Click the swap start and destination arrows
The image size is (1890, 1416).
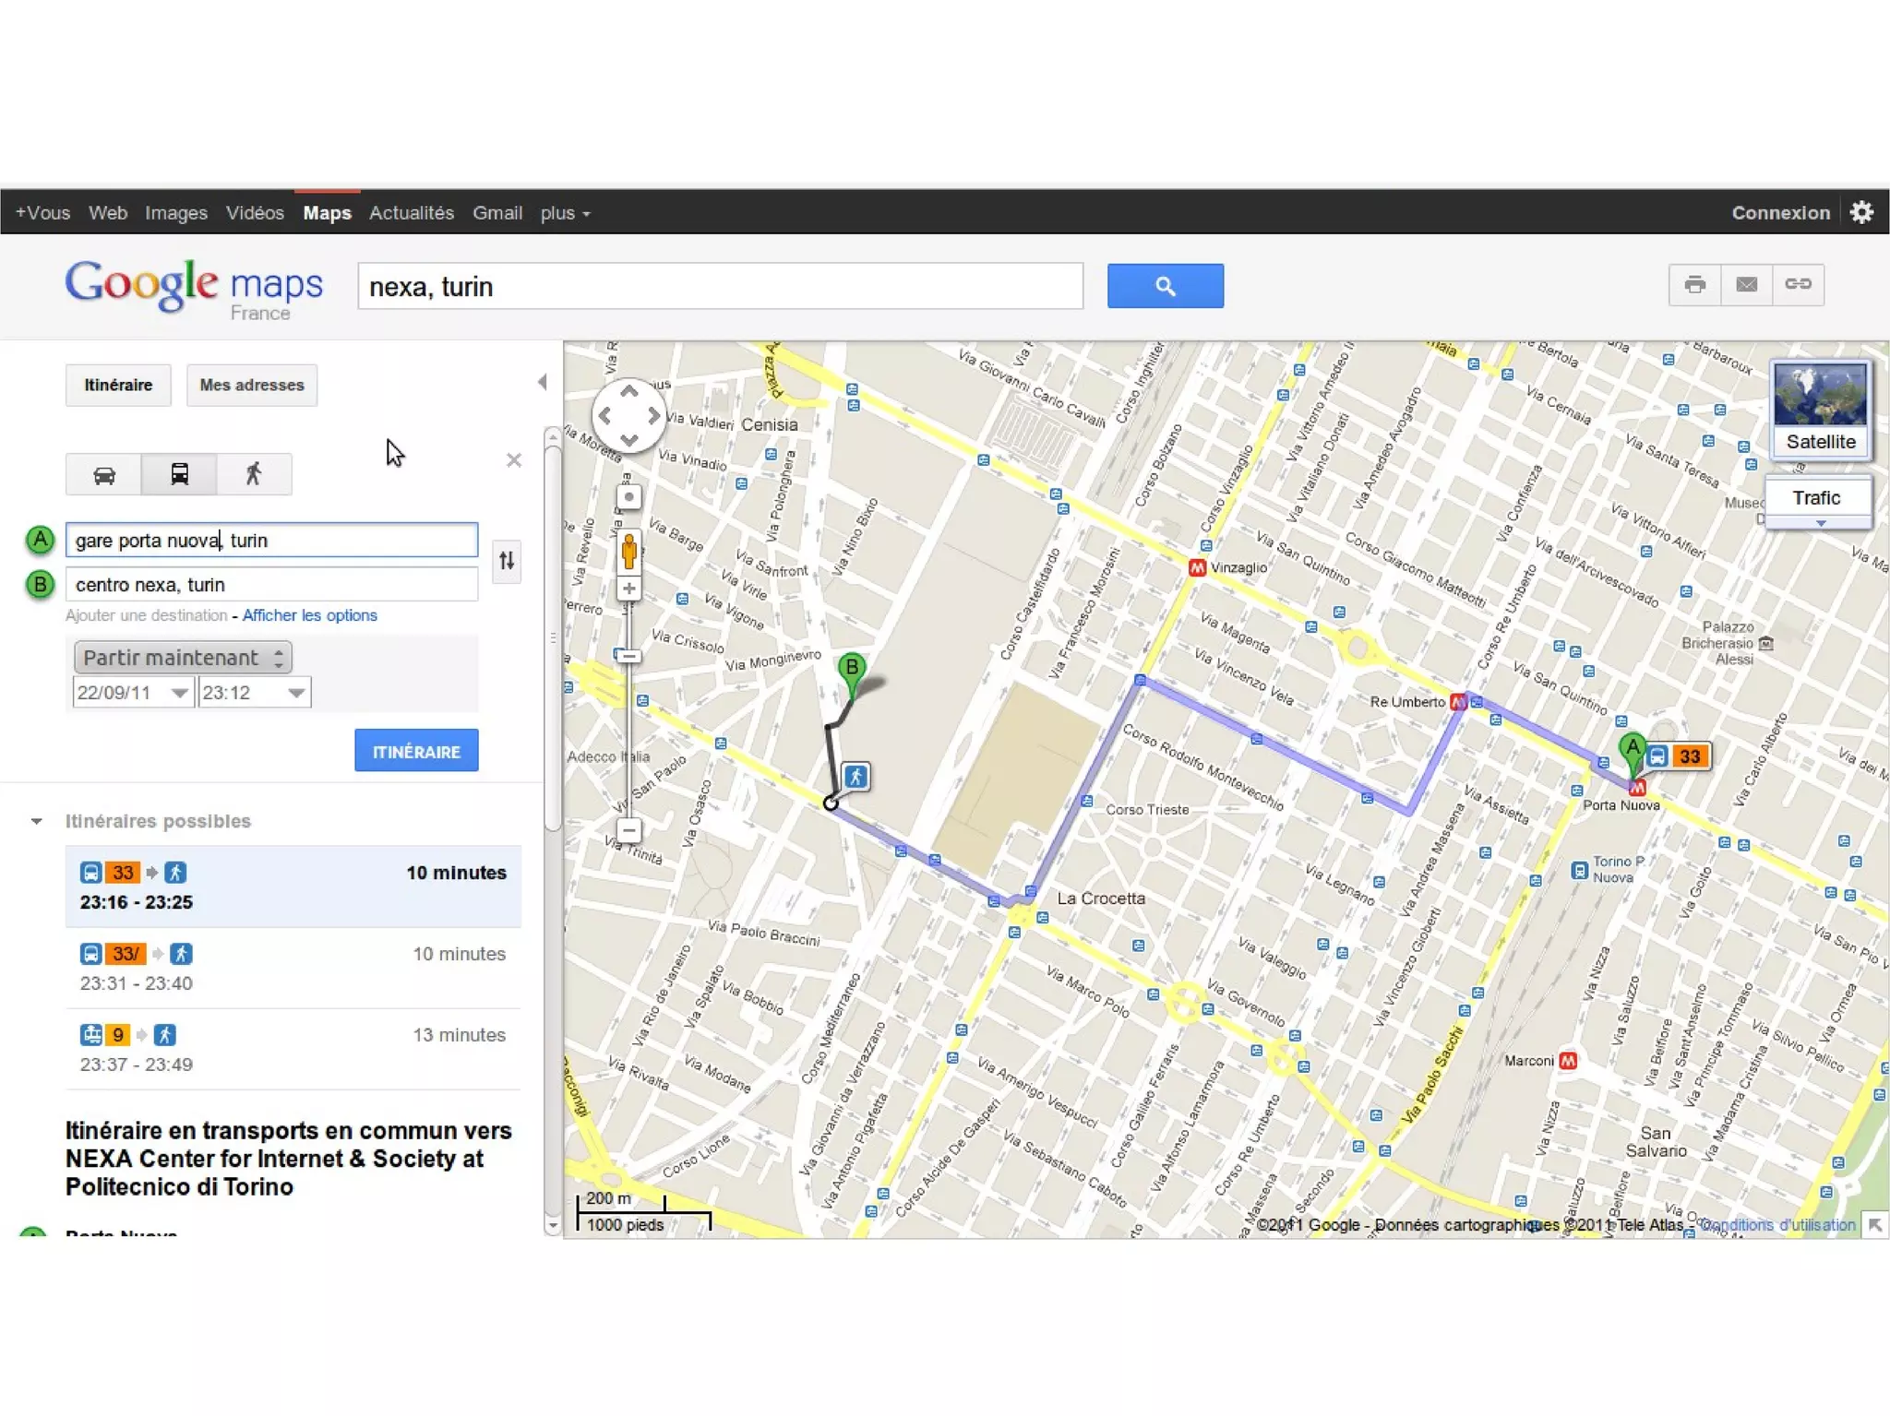tap(507, 561)
